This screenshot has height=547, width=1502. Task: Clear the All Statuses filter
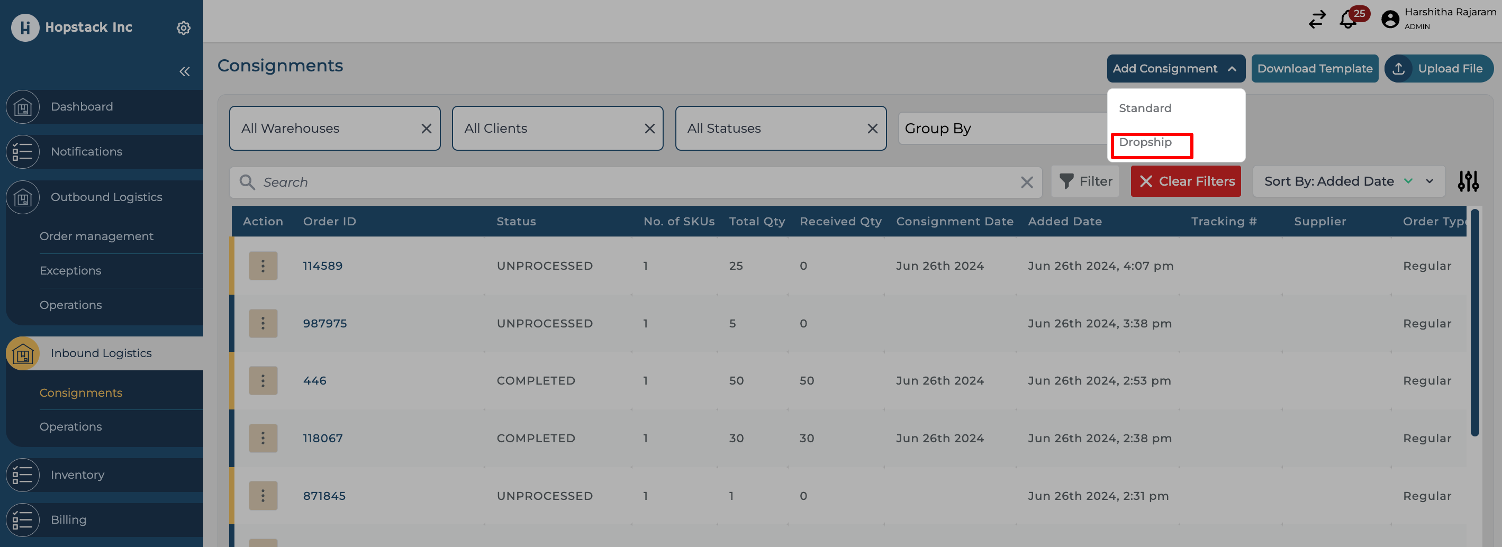pos(872,129)
